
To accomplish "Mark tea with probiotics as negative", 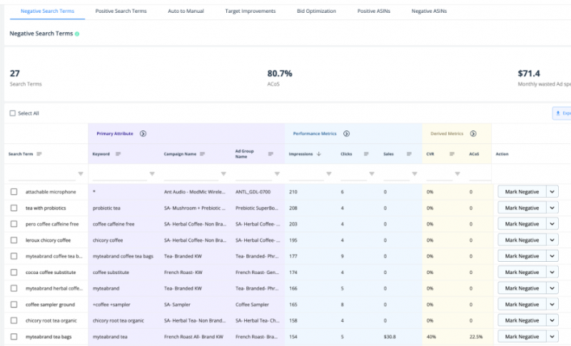I will click(x=521, y=208).
